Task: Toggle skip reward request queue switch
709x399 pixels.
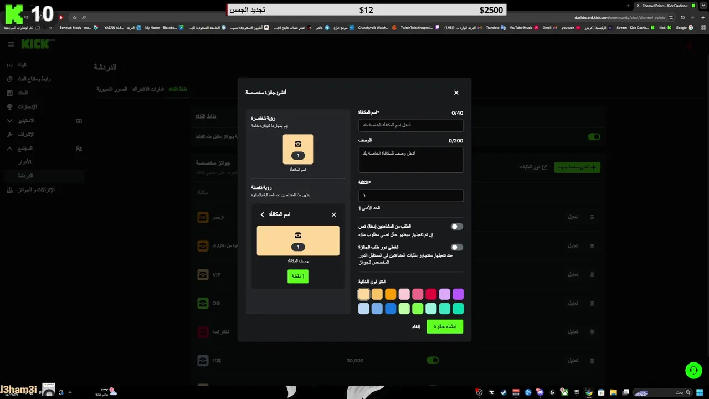Action: (456, 247)
